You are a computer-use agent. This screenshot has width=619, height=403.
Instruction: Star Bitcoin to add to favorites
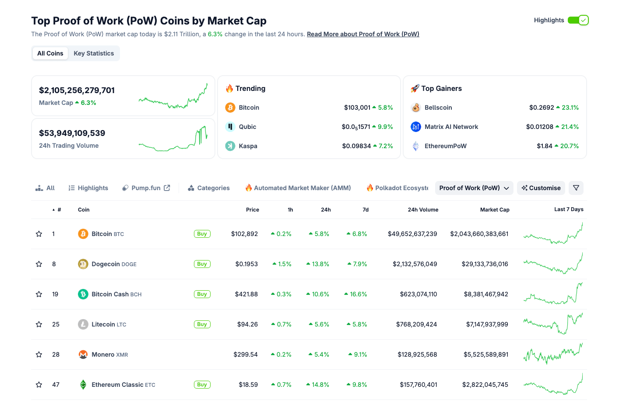coord(39,233)
